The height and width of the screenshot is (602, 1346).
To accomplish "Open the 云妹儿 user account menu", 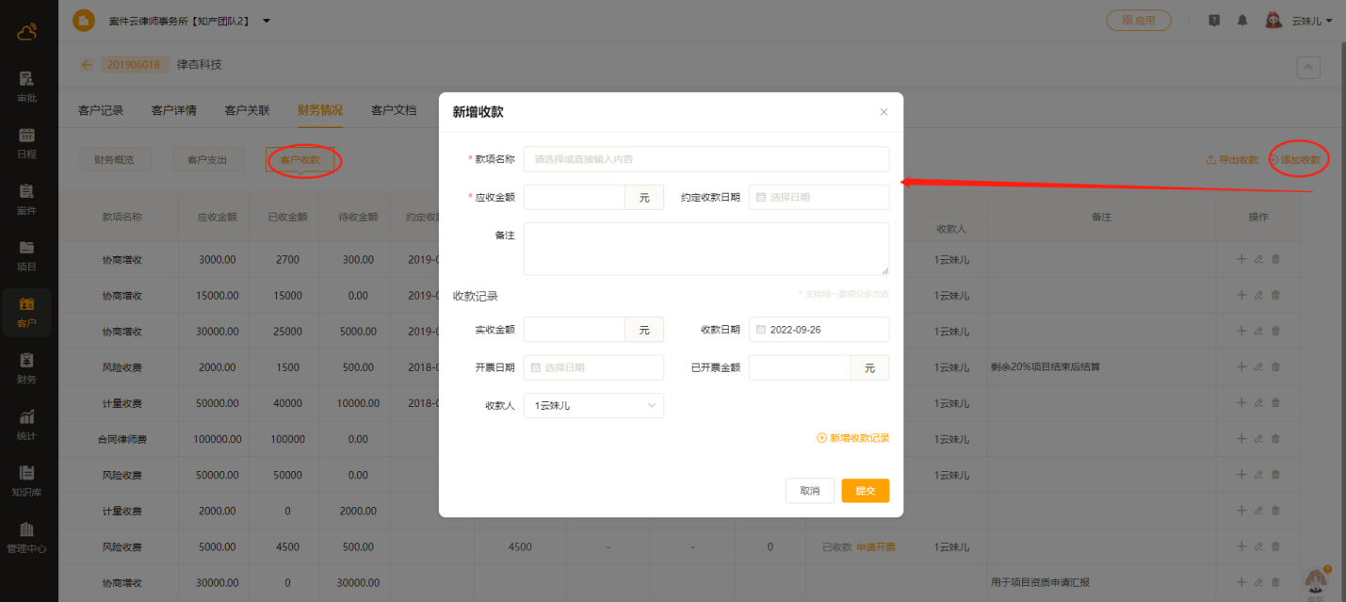I will tap(1310, 20).
